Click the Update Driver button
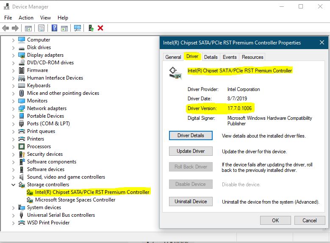The width and height of the screenshot is (330, 243). [x=191, y=151]
